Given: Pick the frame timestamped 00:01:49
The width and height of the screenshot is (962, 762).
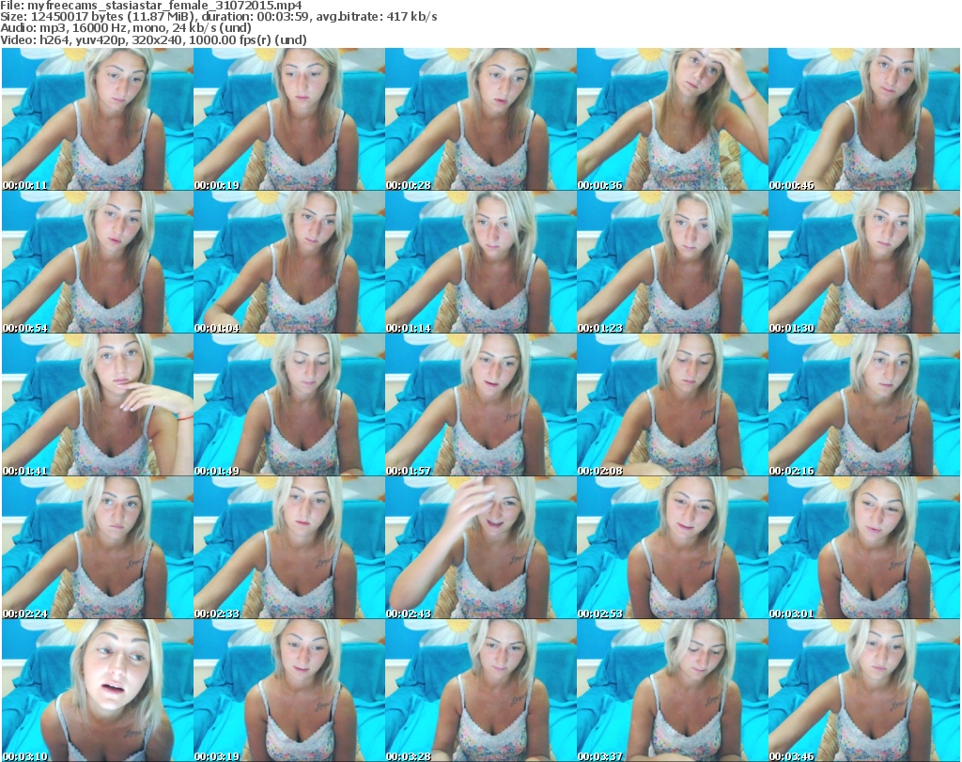Looking at the screenshot, I should [x=289, y=405].
